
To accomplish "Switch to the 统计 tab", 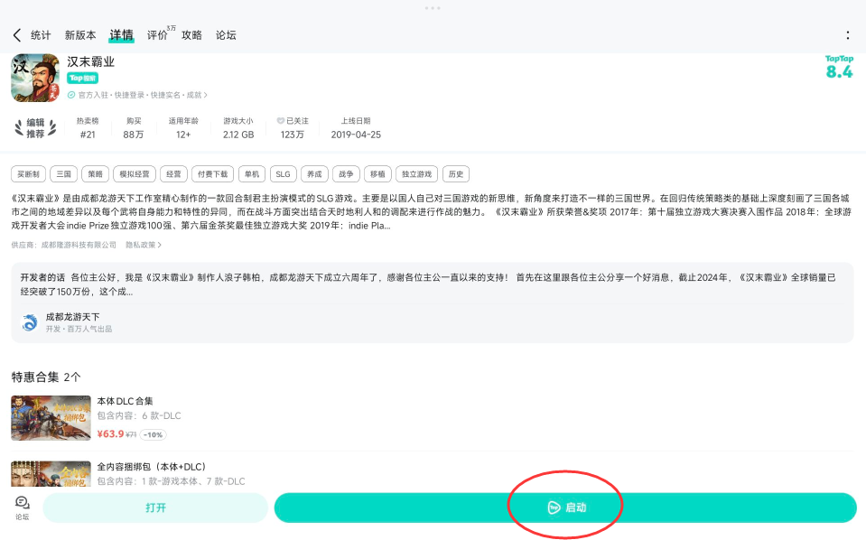I will pyautogui.click(x=41, y=35).
